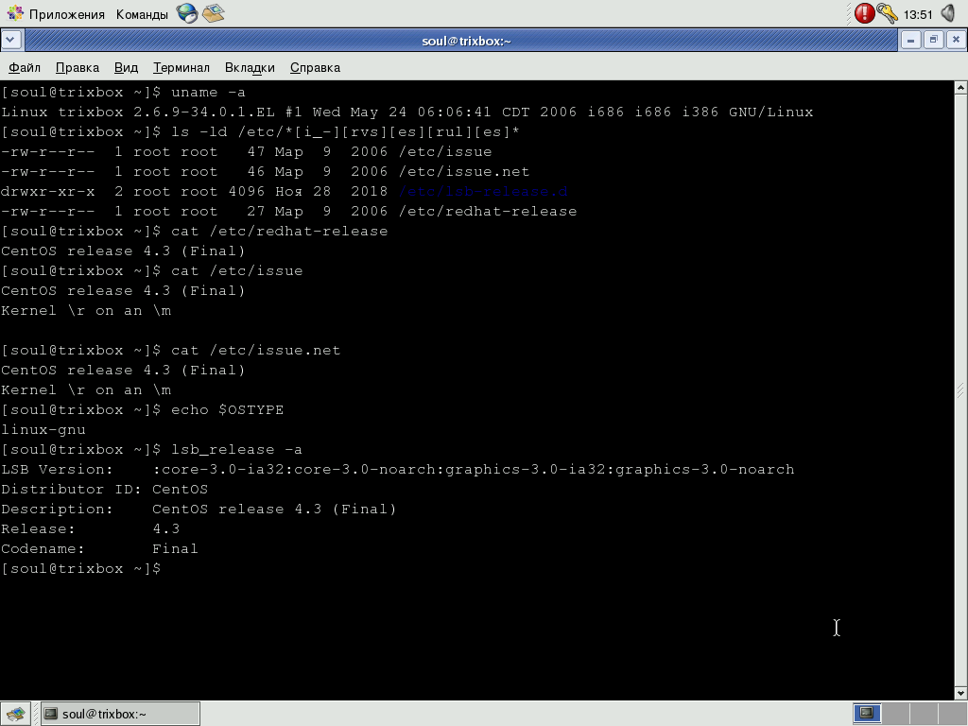Click the "linux-gnu" output line
The width and height of the screenshot is (968, 726).
(43, 430)
